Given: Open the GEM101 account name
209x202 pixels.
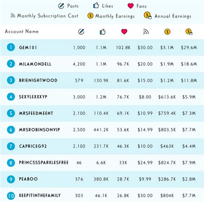Looking at the screenshot, I should [28, 48].
